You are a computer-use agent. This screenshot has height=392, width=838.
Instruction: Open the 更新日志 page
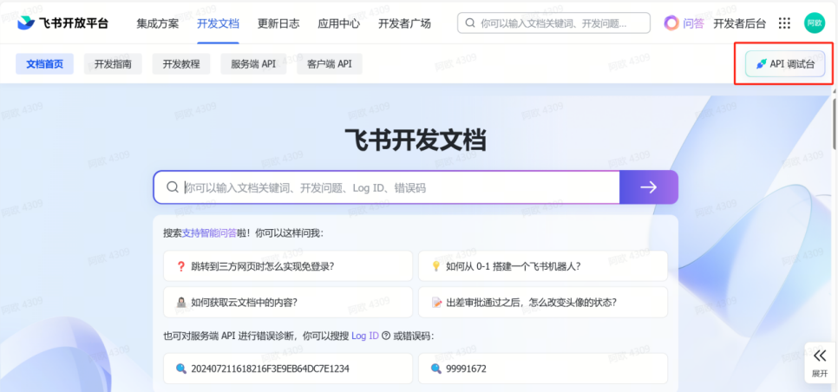[x=278, y=23]
